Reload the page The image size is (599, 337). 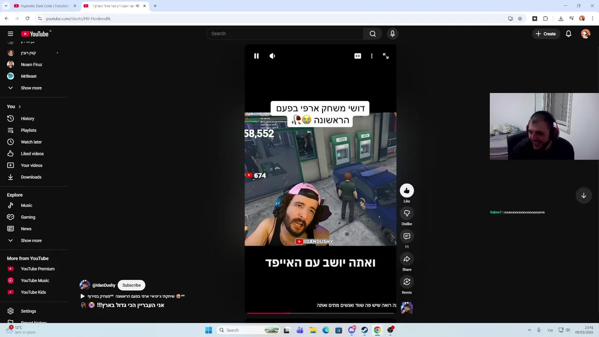coord(28,19)
